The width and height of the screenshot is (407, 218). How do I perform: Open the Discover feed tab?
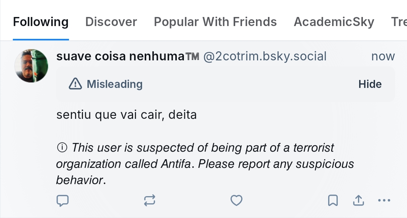click(x=111, y=22)
